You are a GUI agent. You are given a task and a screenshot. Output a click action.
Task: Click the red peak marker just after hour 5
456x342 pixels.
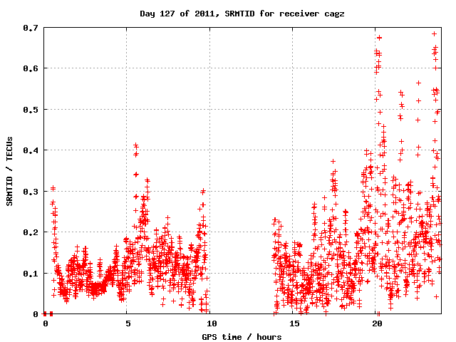tap(135, 145)
